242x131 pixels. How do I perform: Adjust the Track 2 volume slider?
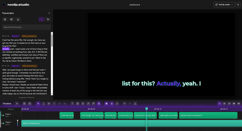click(x=18, y=123)
